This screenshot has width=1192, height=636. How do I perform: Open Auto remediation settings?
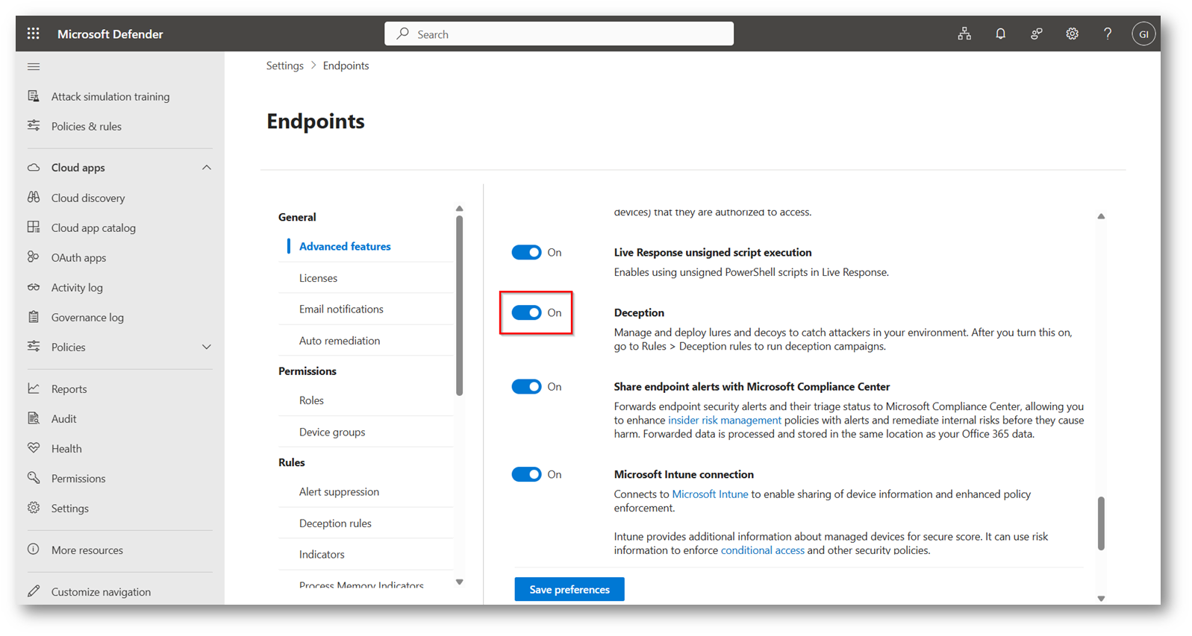coord(340,341)
